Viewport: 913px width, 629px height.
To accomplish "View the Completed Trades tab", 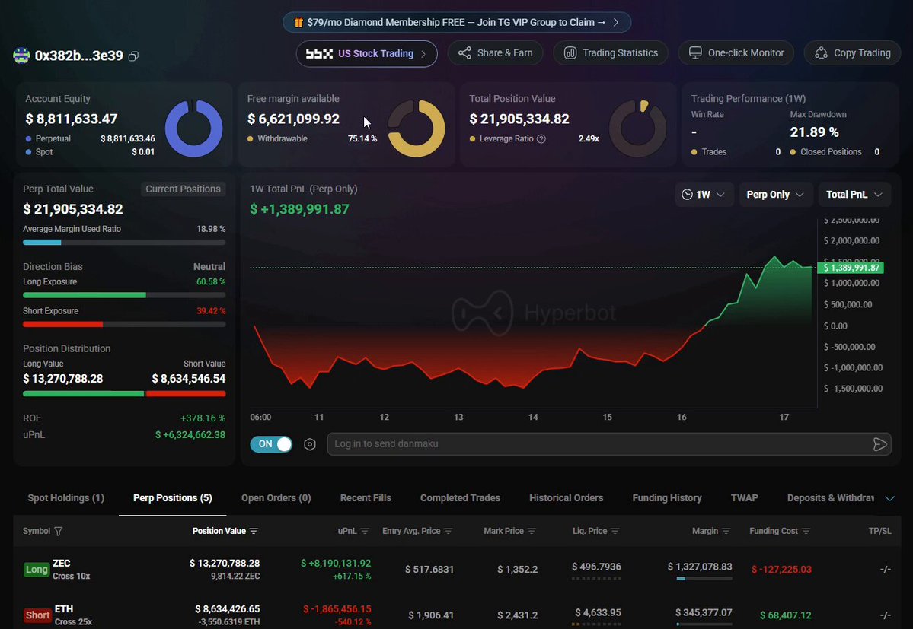I will 460,498.
